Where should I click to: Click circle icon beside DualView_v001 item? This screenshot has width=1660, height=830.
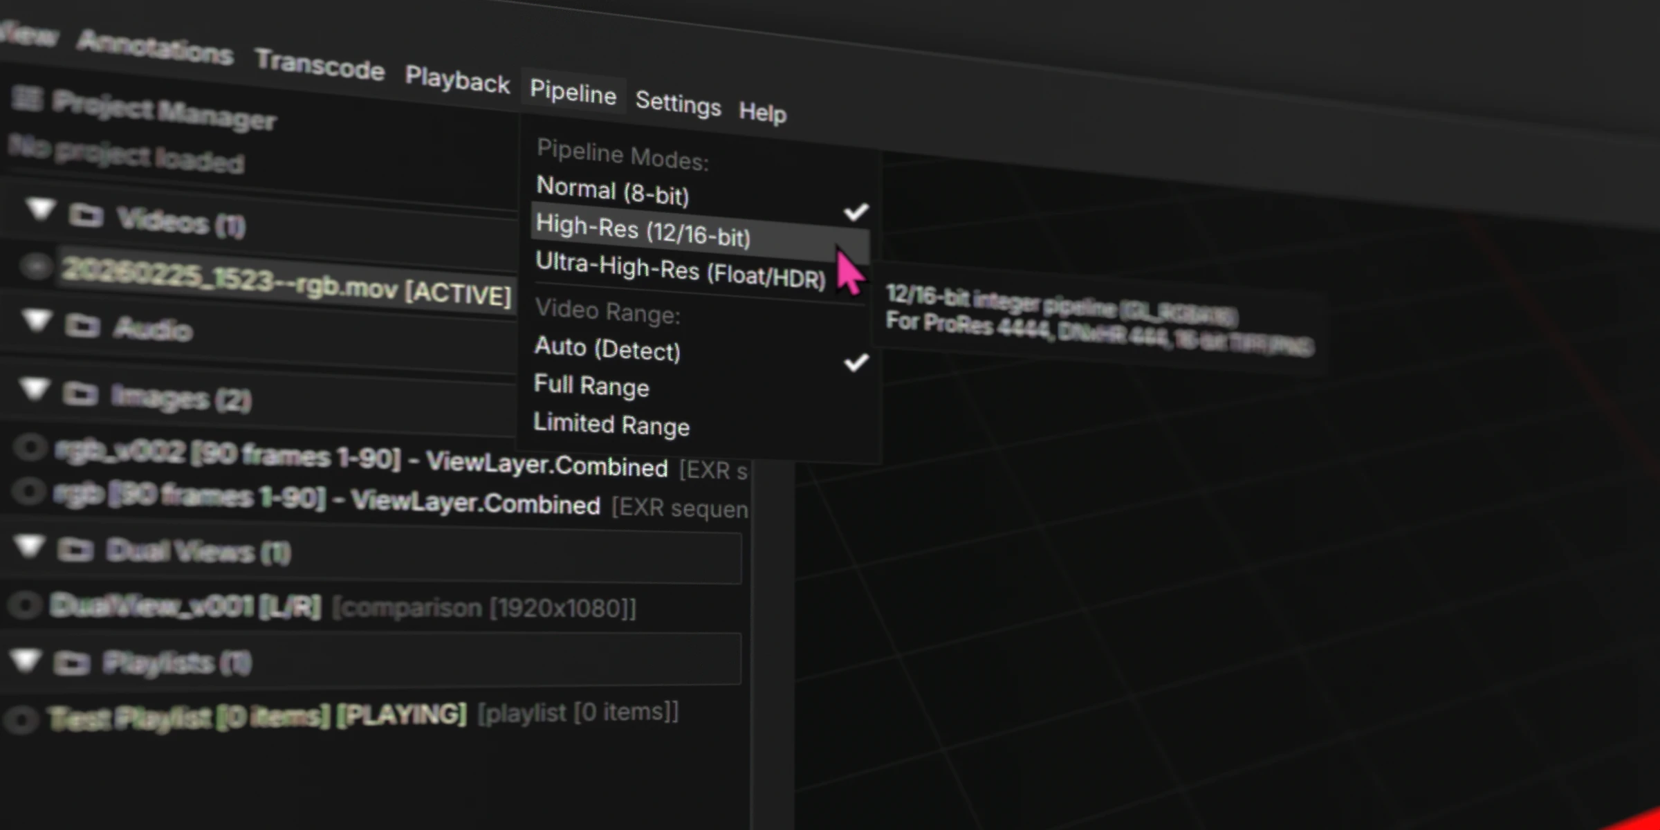pyautogui.click(x=25, y=605)
